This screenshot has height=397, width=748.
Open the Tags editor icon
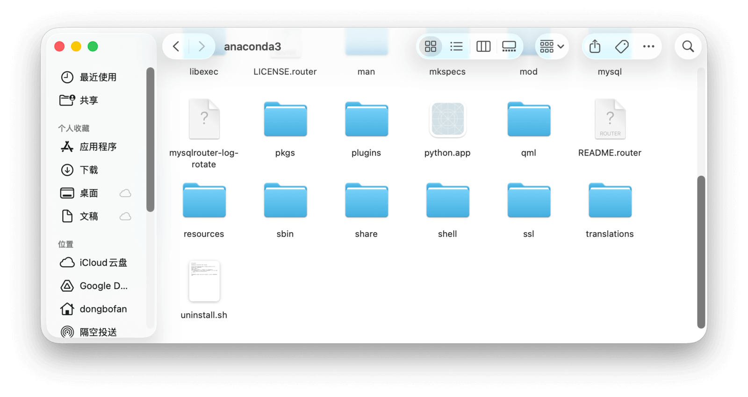point(622,46)
